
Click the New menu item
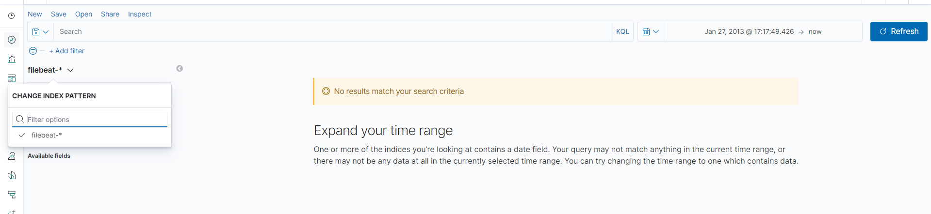point(35,14)
